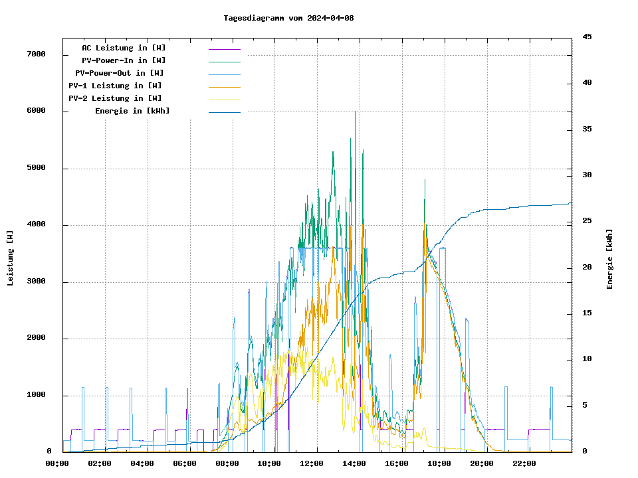Select the "PV-Power-Out in [W]" legend label
Image resolution: width=638 pixels, height=478 pixels.
[120, 73]
